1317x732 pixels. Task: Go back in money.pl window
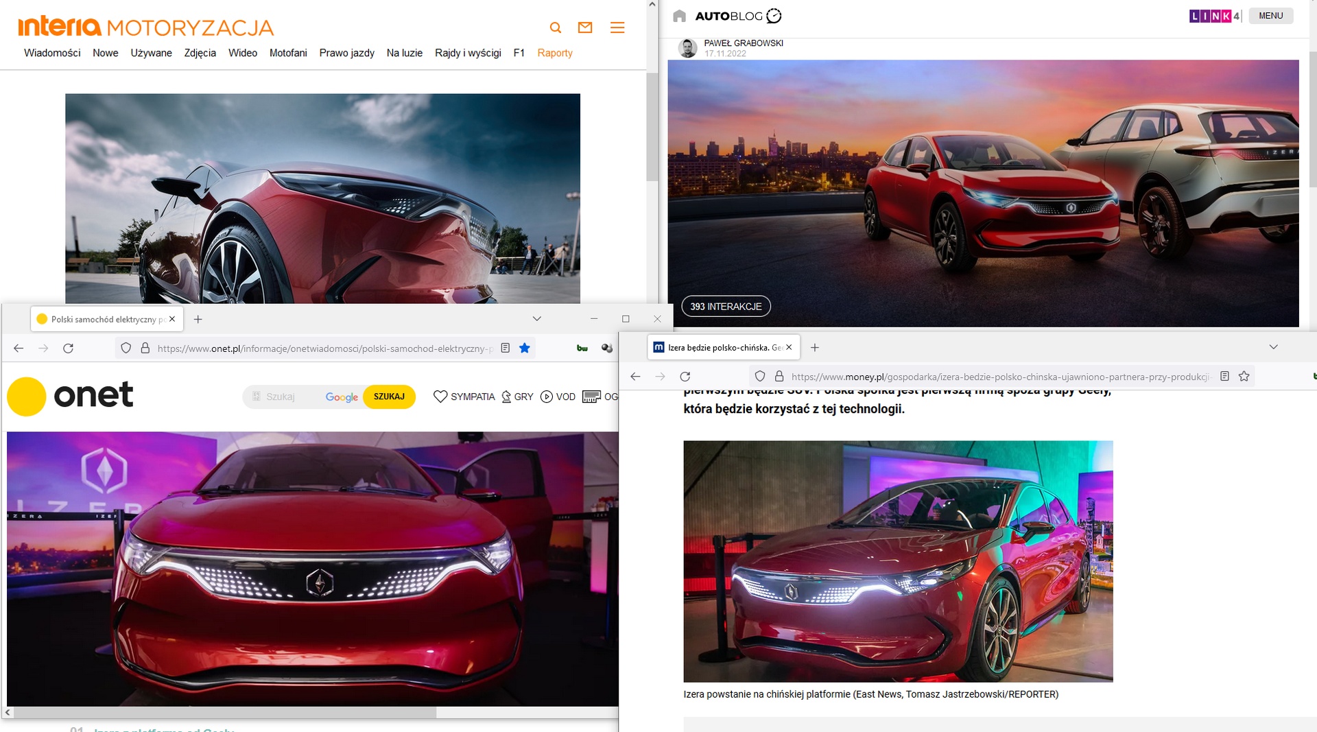[635, 377]
